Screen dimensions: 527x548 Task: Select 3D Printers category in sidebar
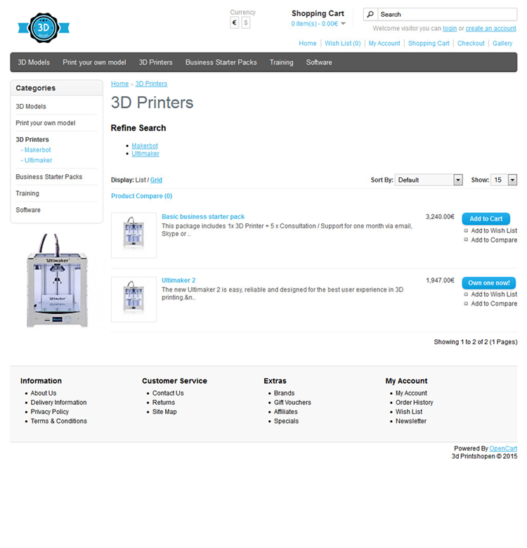(x=32, y=139)
